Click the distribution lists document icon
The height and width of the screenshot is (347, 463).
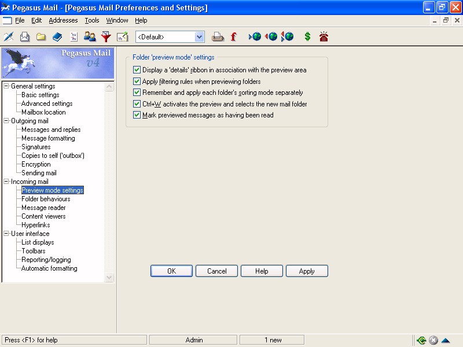74,36
